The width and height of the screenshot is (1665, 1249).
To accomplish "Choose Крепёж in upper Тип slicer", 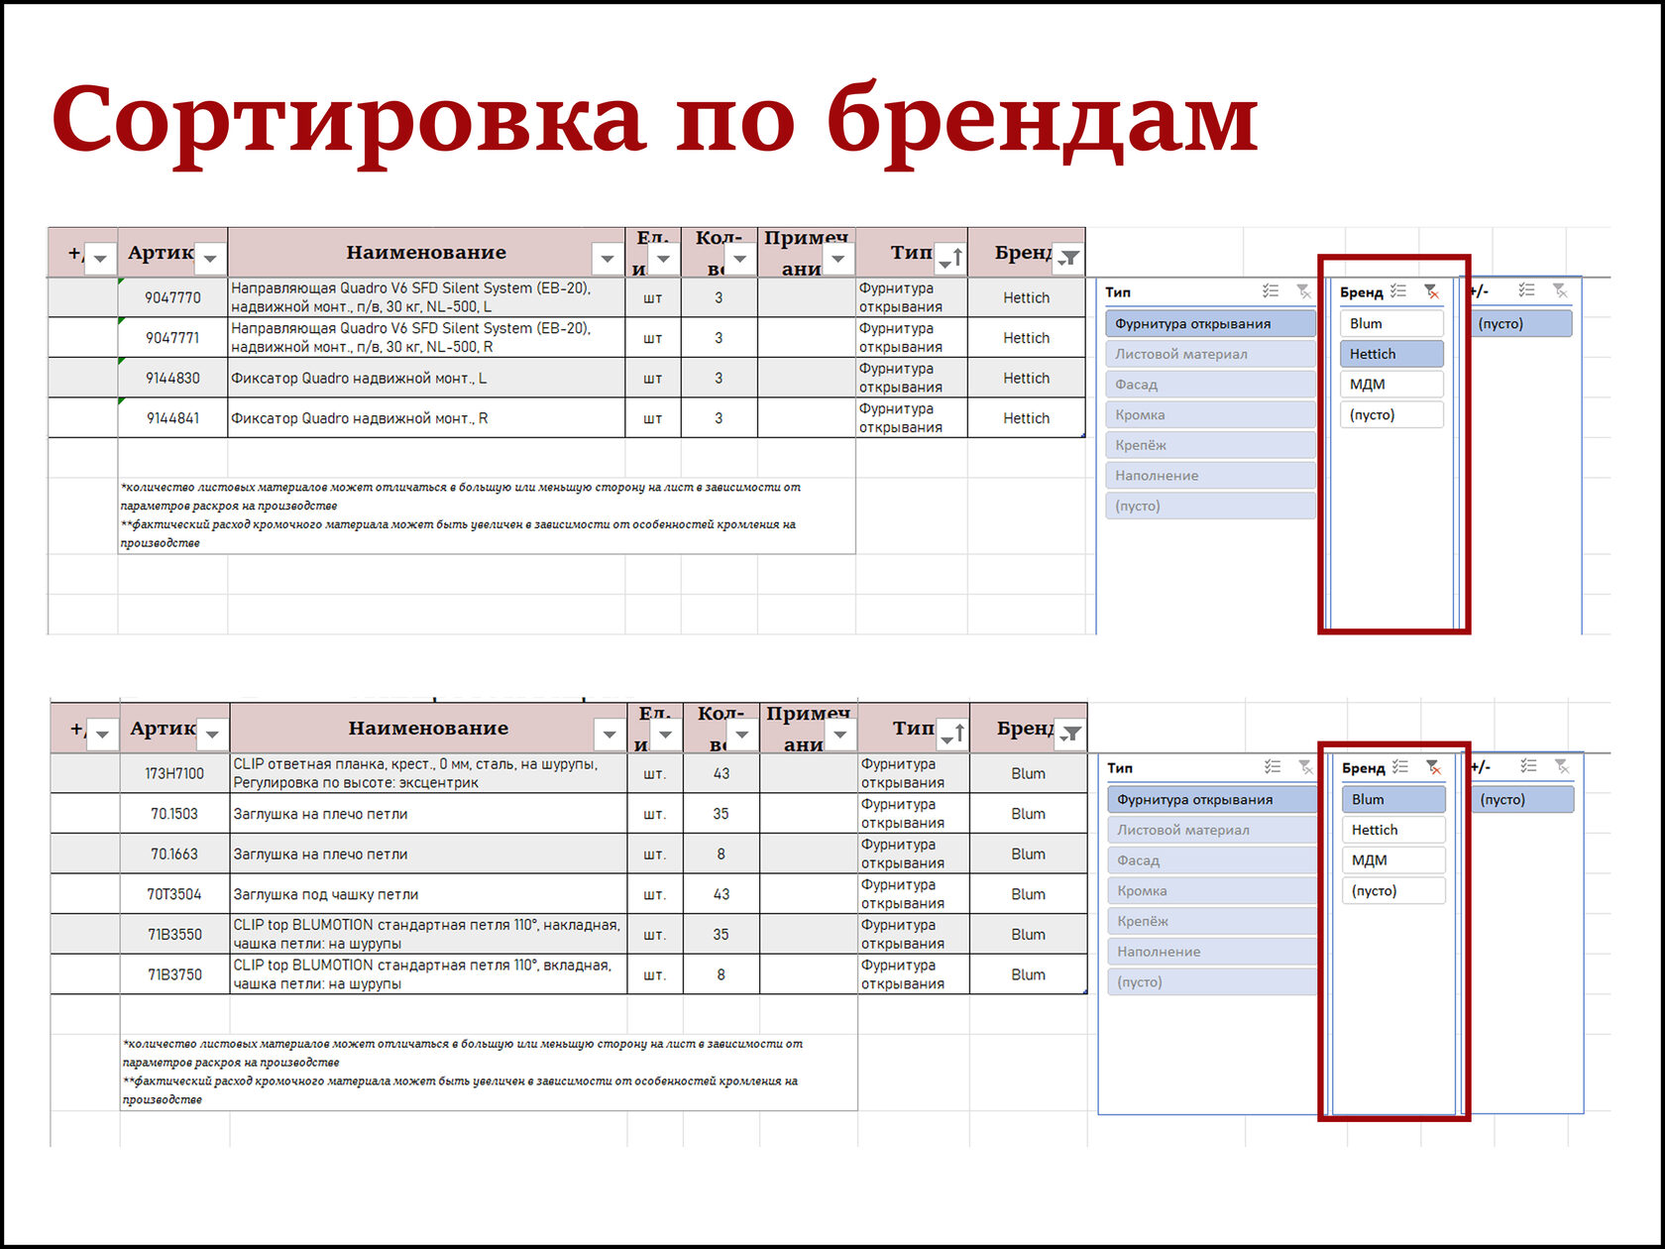I will [1210, 445].
